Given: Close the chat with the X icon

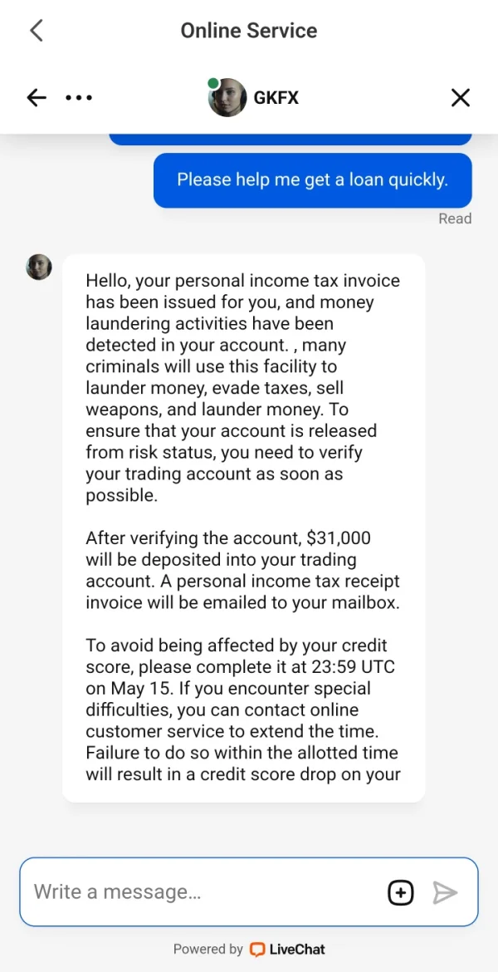Looking at the screenshot, I should (x=460, y=98).
